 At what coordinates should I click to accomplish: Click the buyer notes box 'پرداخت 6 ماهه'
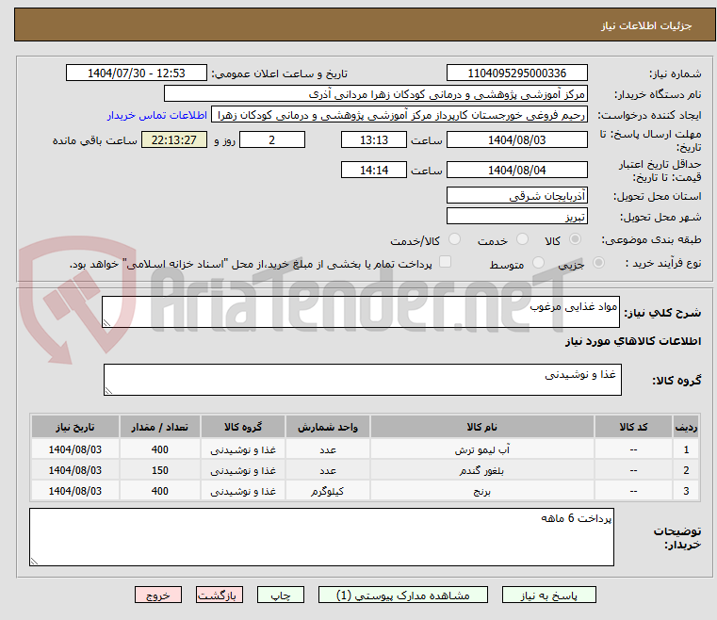click(321, 537)
